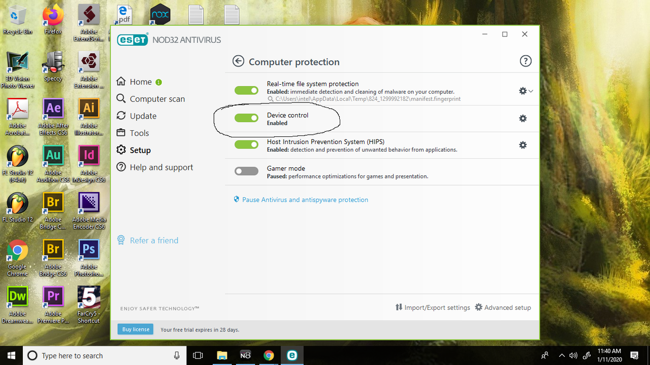Select Setup in the sidebar
Screen dimensions: 650x365
pos(133,150)
